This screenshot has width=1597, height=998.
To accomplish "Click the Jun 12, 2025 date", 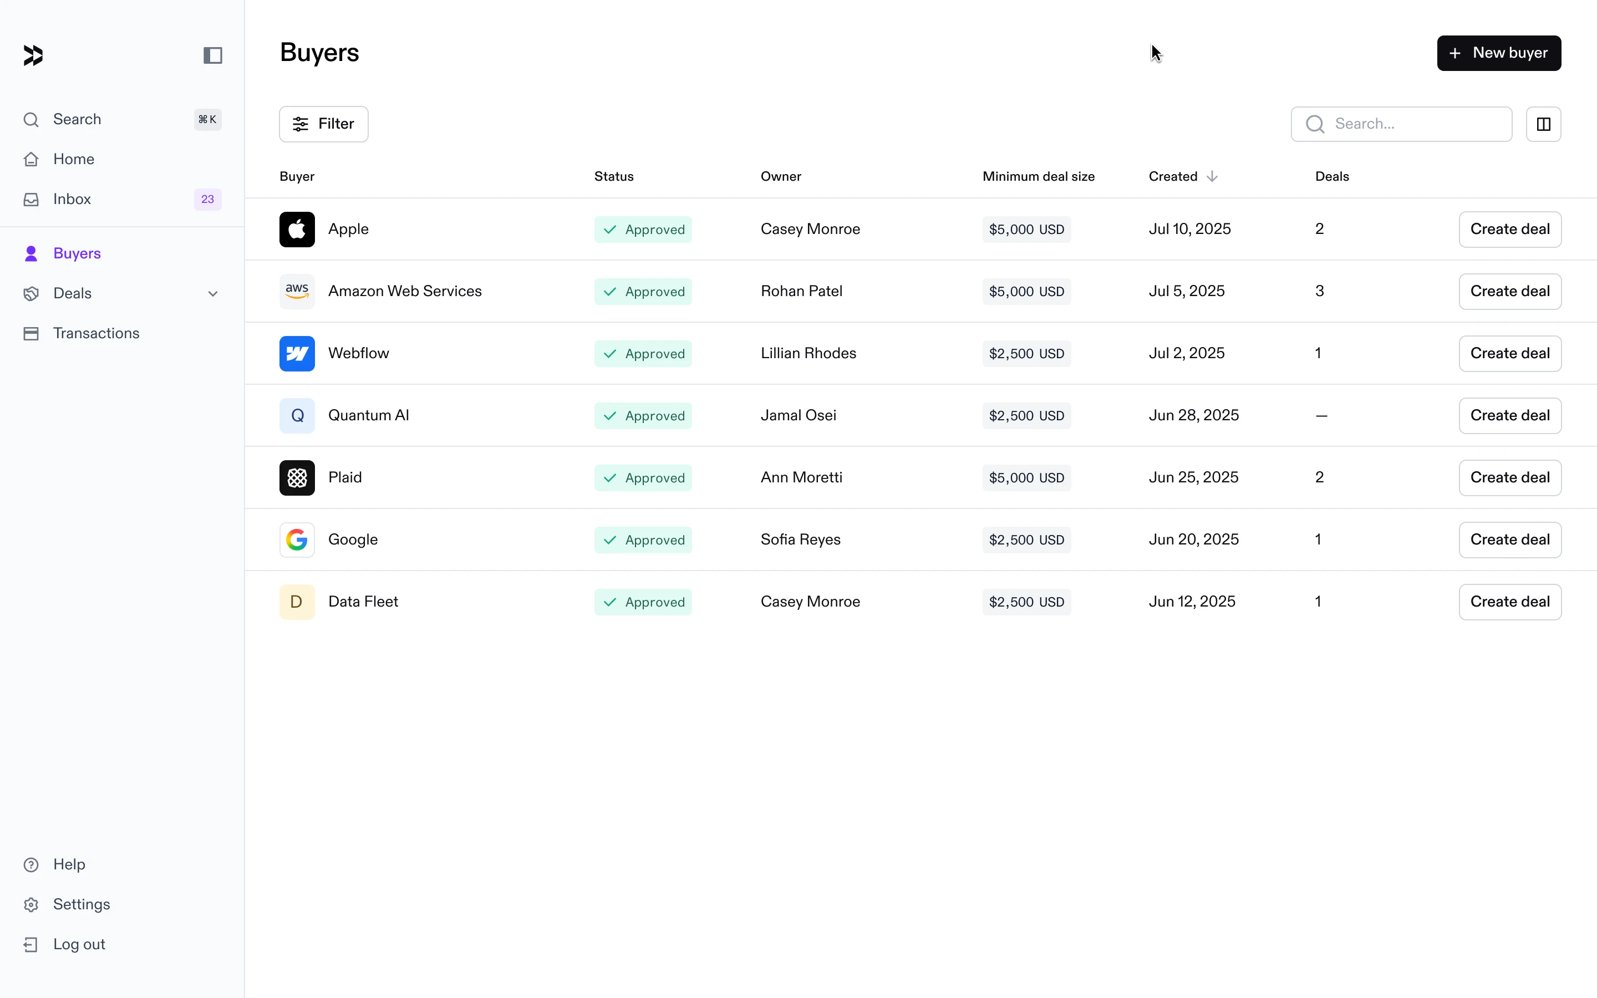I will tap(1192, 602).
